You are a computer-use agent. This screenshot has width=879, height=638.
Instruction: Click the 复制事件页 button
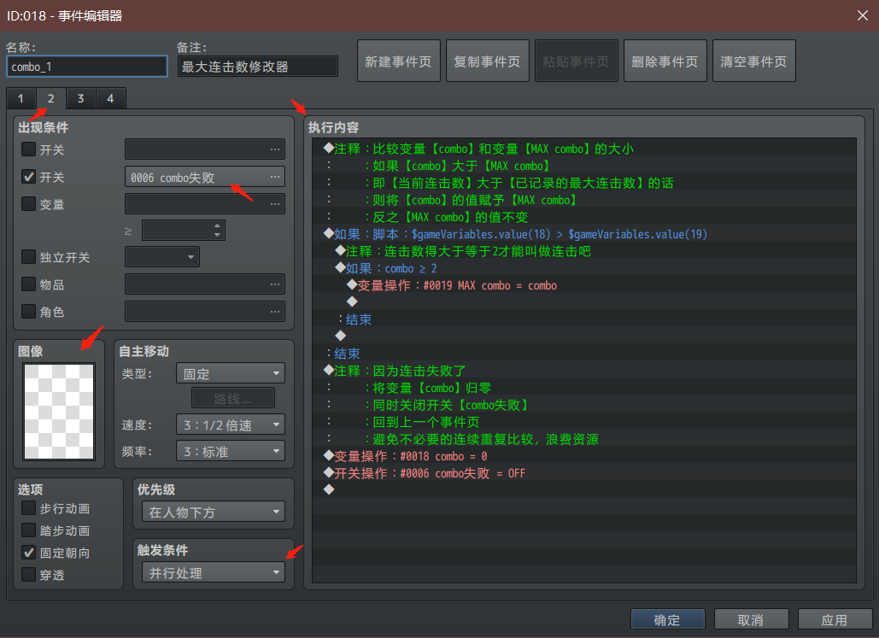tap(488, 61)
